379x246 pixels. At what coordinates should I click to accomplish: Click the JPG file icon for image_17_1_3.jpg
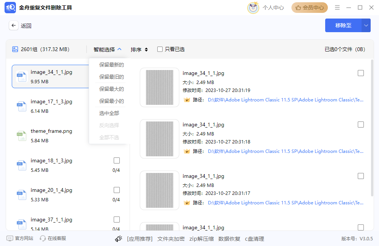[x=22, y=106]
